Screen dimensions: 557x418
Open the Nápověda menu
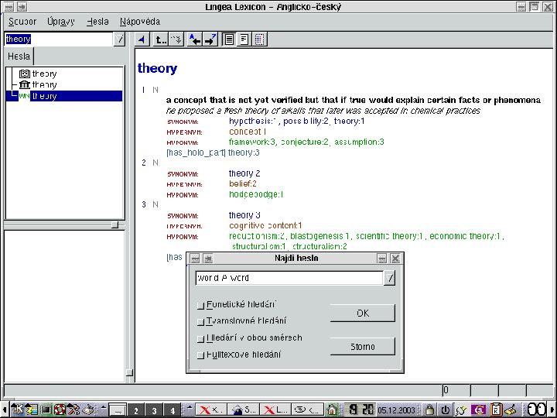pos(140,22)
